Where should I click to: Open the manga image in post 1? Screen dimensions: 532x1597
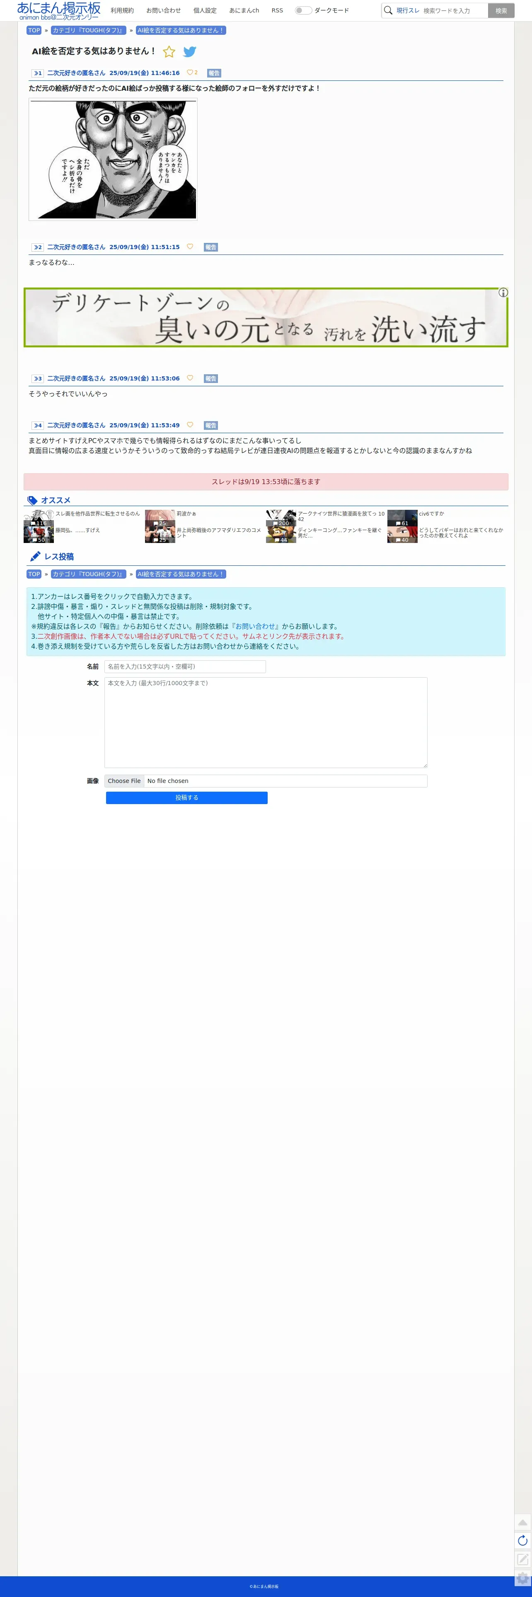(x=113, y=159)
